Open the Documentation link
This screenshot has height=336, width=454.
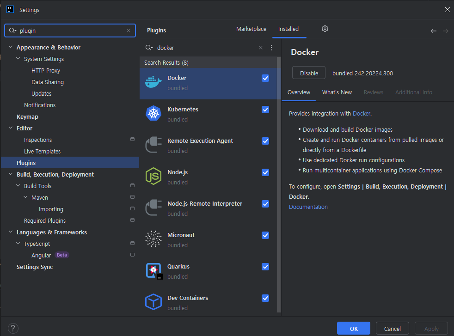[308, 207]
